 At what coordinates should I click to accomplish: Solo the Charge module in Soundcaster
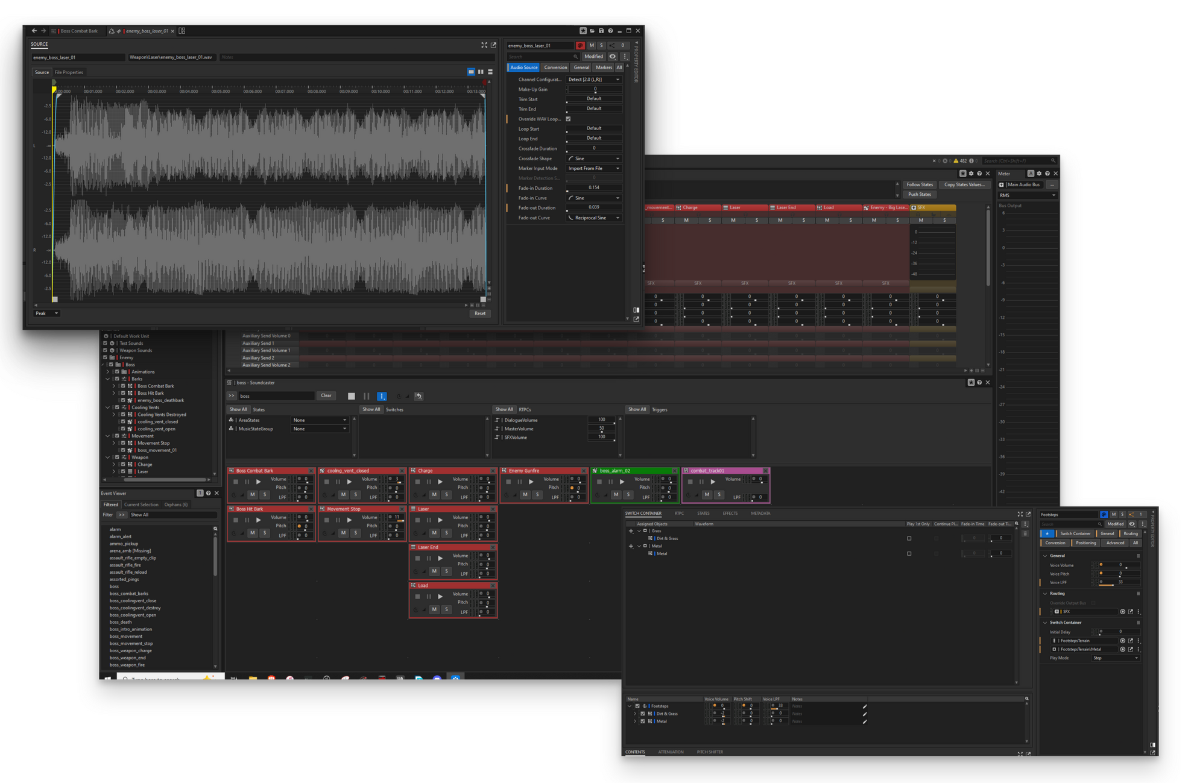(x=446, y=494)
